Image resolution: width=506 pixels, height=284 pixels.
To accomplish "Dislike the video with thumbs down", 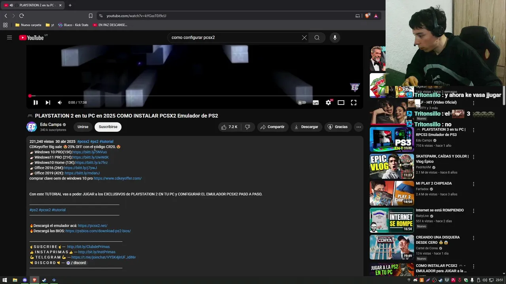I will pyautogui.click(x=247, y=127).
